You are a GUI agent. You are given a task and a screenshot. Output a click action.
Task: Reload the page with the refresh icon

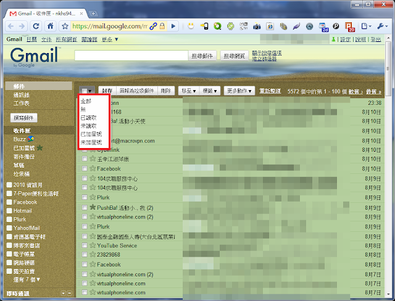[x=36, y=26]
